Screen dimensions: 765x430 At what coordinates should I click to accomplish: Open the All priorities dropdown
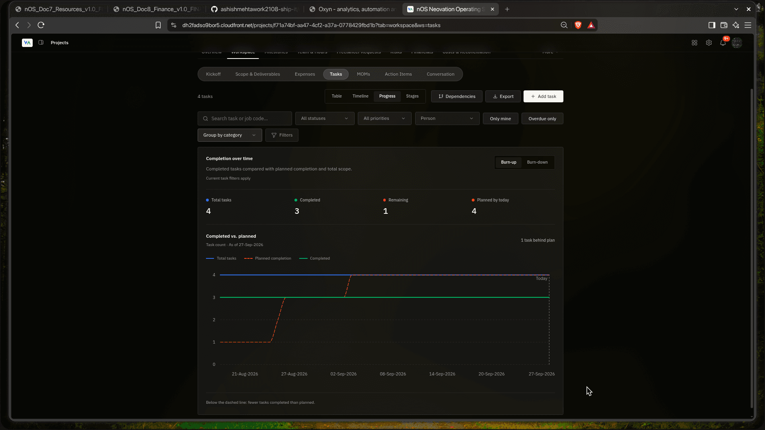[384, 119]
